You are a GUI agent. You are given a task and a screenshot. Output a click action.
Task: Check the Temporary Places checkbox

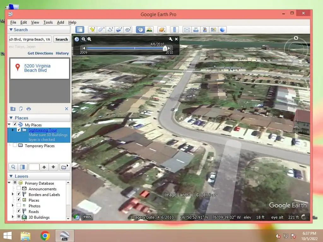click(x=15, y=145)
